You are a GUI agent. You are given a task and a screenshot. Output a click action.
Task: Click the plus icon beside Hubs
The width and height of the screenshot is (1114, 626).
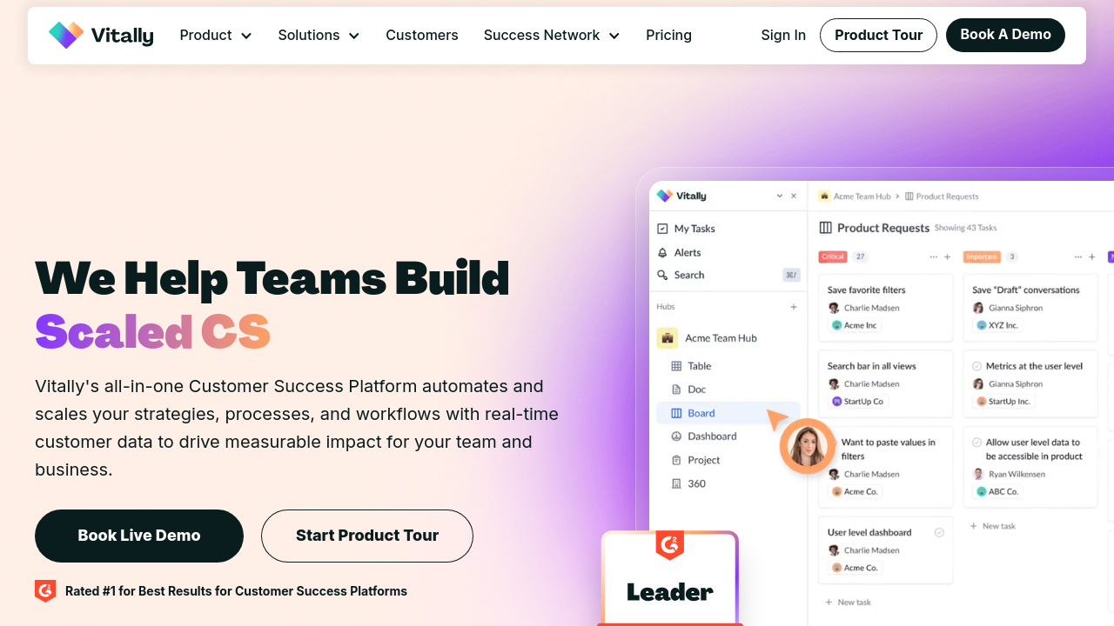[x=793, y=307]
